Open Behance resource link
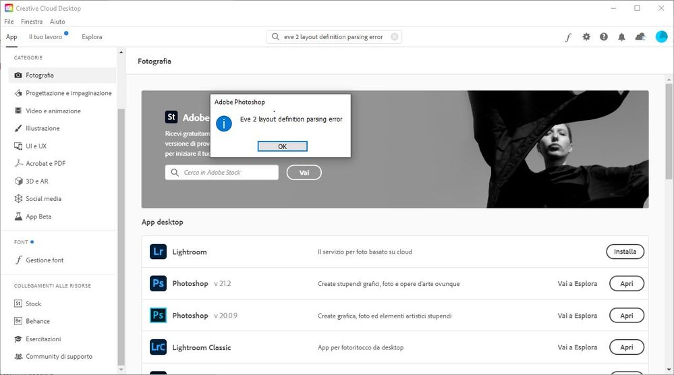 tap(62, 321)
